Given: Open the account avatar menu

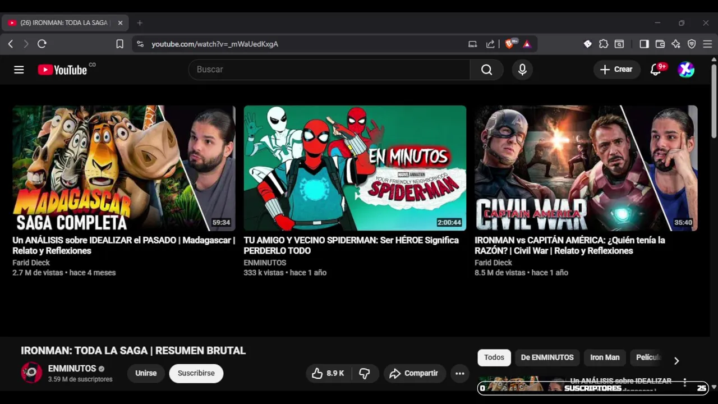Looking at the screenshot, I should [x=686, y=70].
